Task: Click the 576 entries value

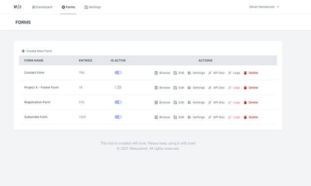Action: pos(81,102)
